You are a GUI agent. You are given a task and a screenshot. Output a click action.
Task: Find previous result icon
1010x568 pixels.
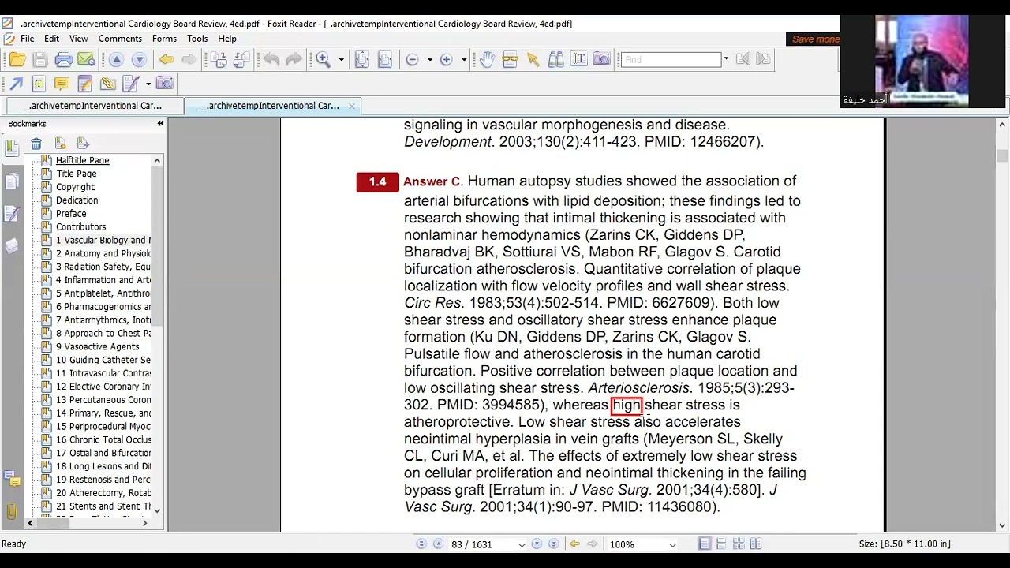[x=743, y=60]
